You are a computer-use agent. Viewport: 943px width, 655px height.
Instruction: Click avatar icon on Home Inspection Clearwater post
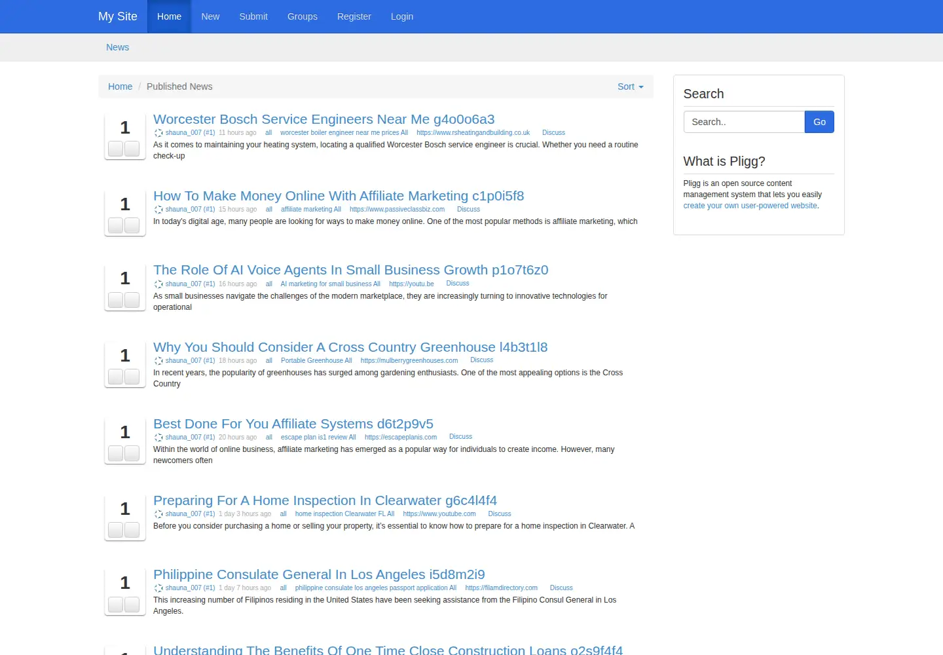(x=158, y=514)
